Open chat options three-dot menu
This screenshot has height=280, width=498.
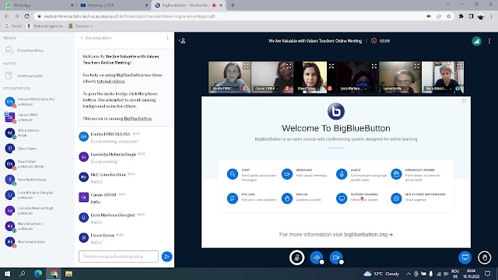168,38
